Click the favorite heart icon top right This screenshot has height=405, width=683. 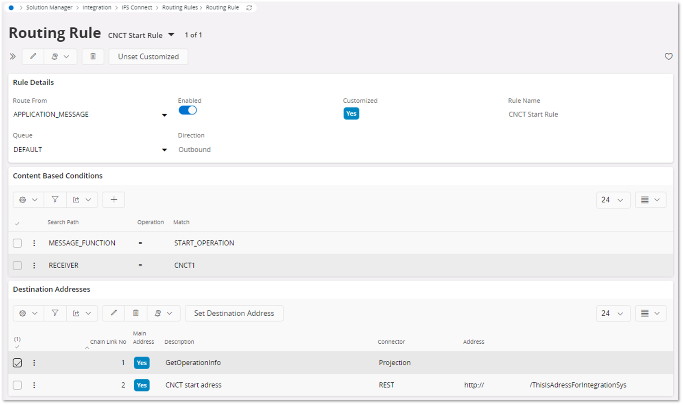[x=668, y=56]
